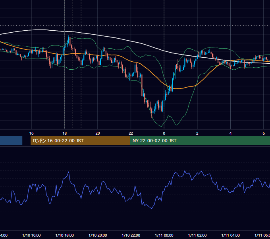Click the 1/11 02:00 date label

coord(197,235)
